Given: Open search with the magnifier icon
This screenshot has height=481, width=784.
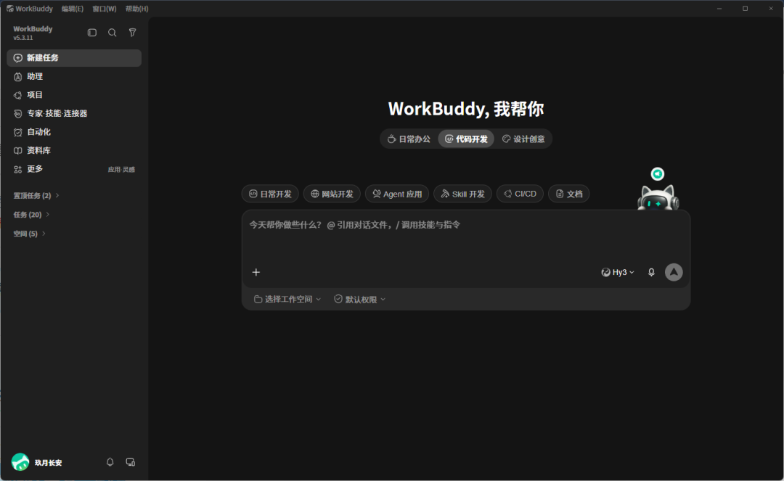Looking at the screenshot, I should pos(112,33).
